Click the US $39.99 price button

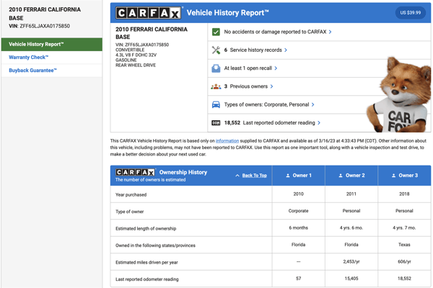coord(411,13)
